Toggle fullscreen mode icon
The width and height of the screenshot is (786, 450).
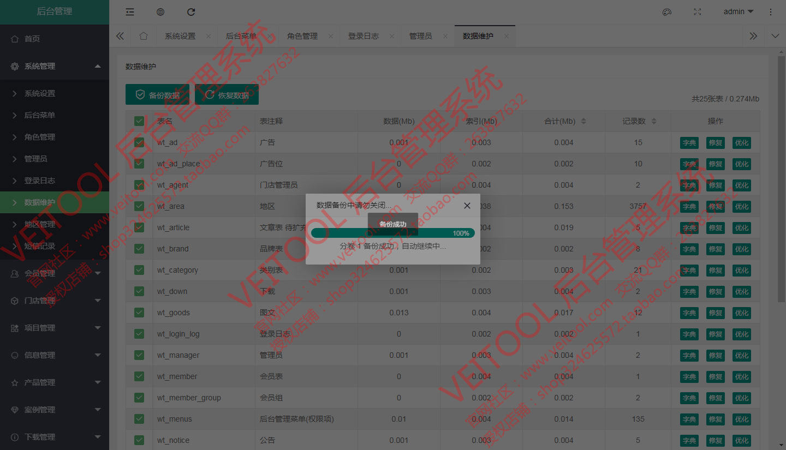[698, 12]
